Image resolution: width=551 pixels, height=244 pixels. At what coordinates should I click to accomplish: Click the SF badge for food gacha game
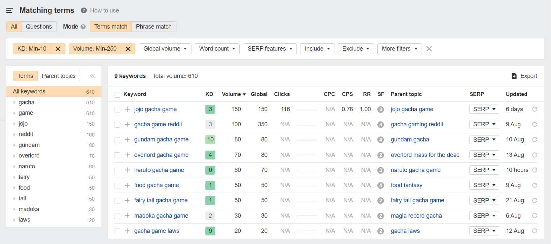(x=380, y=185)
